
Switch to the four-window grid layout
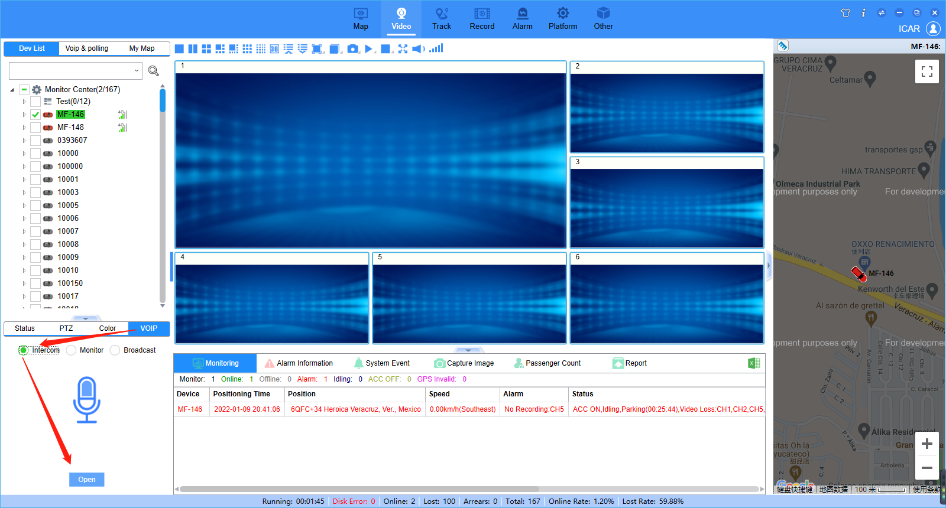pos(206,49)
